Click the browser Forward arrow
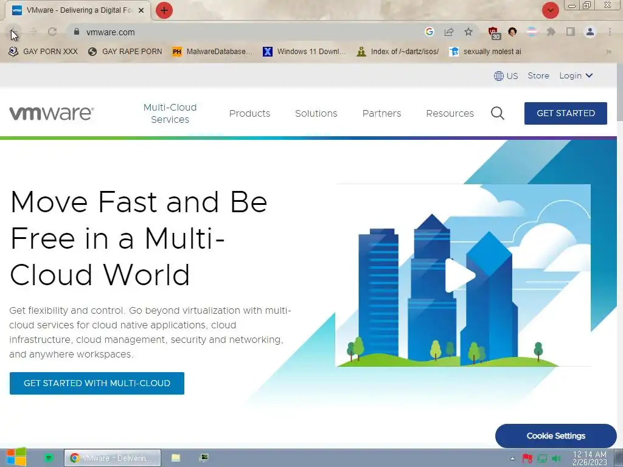Screen dimensions: 623x467 coord(33,32)
